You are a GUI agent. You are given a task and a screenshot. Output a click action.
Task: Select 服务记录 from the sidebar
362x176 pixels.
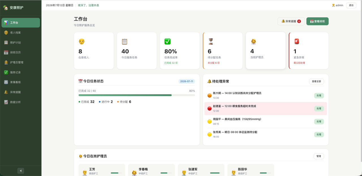(x=21, y=72)
